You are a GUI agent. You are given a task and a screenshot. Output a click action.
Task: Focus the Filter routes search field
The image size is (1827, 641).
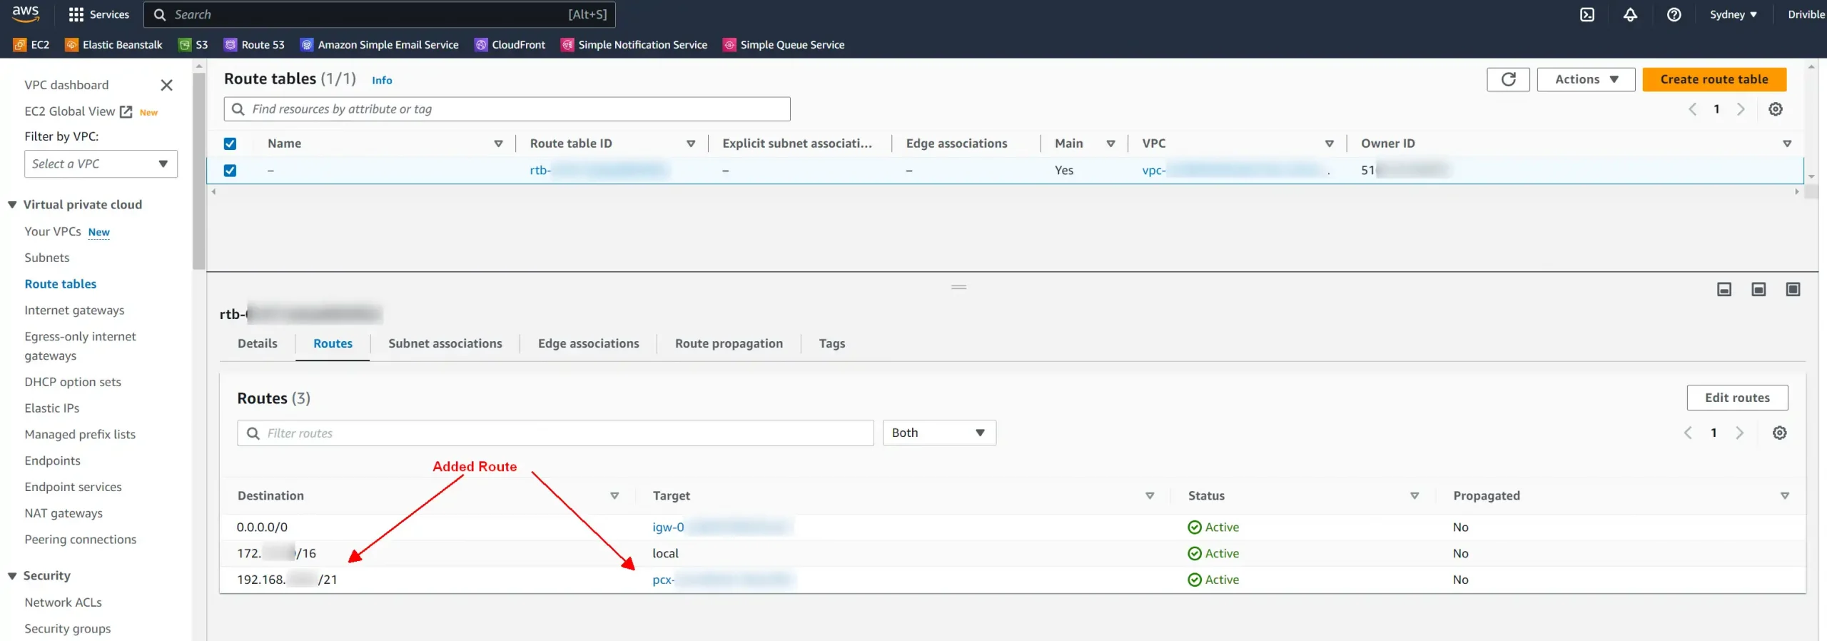tap(555, 433)
